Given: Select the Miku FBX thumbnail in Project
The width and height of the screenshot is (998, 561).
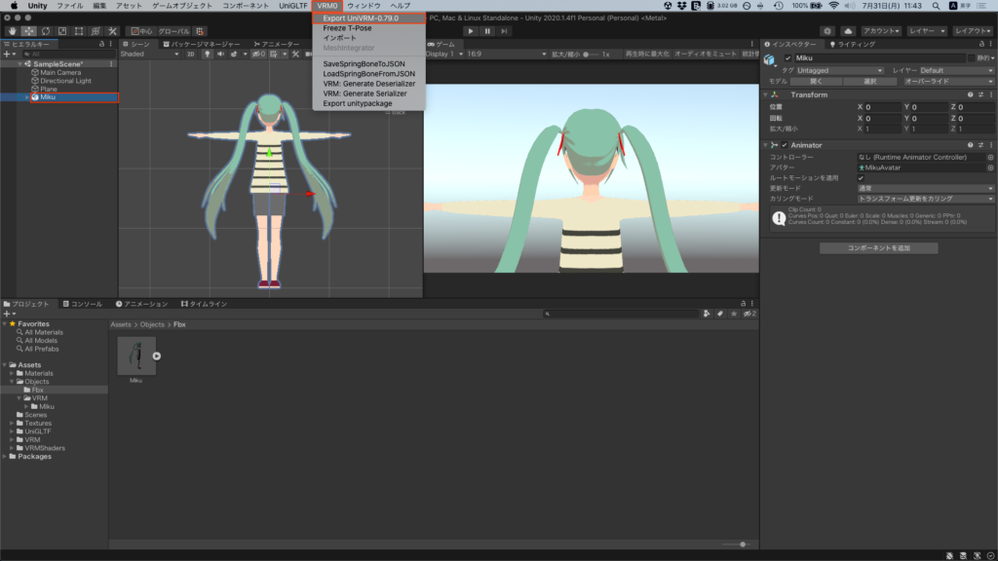Looking at the screenshot, I should (135, 355).
